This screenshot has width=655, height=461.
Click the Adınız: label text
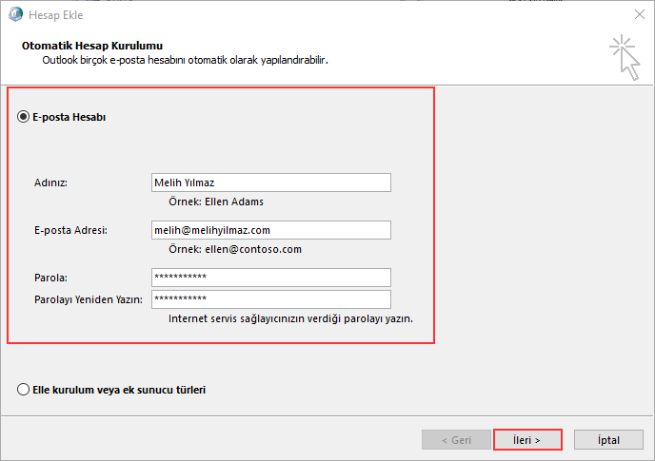(50, 182)
